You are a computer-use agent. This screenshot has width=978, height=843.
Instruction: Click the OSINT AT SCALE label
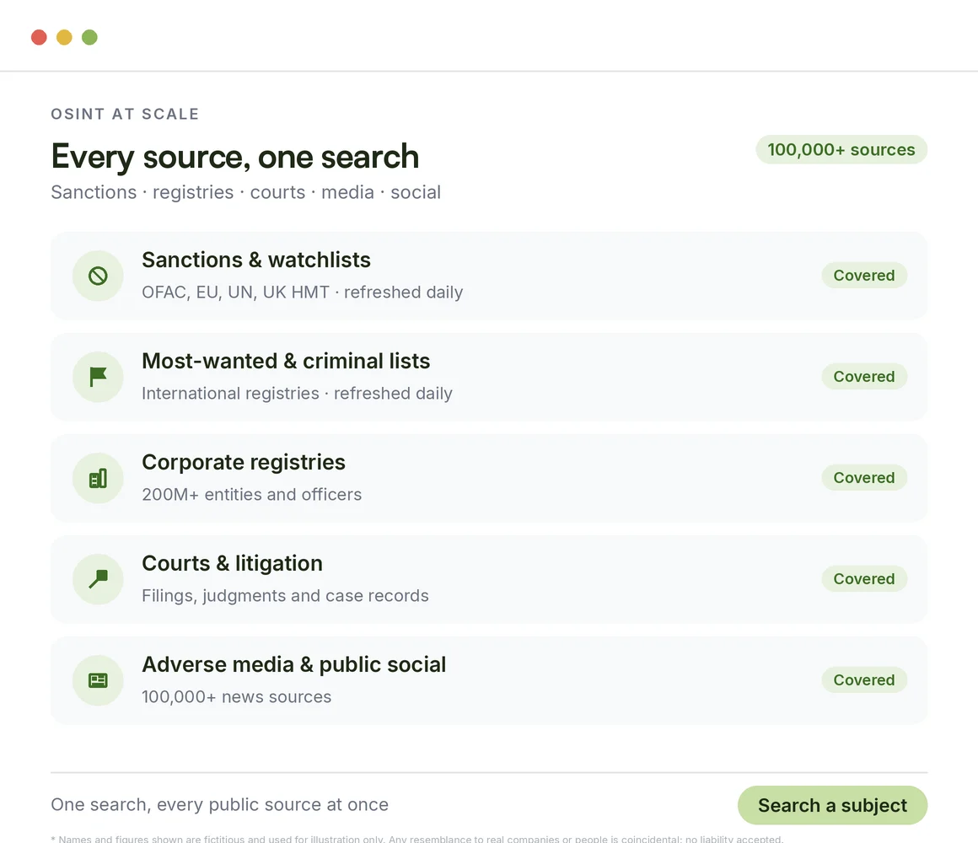[125, 114]
